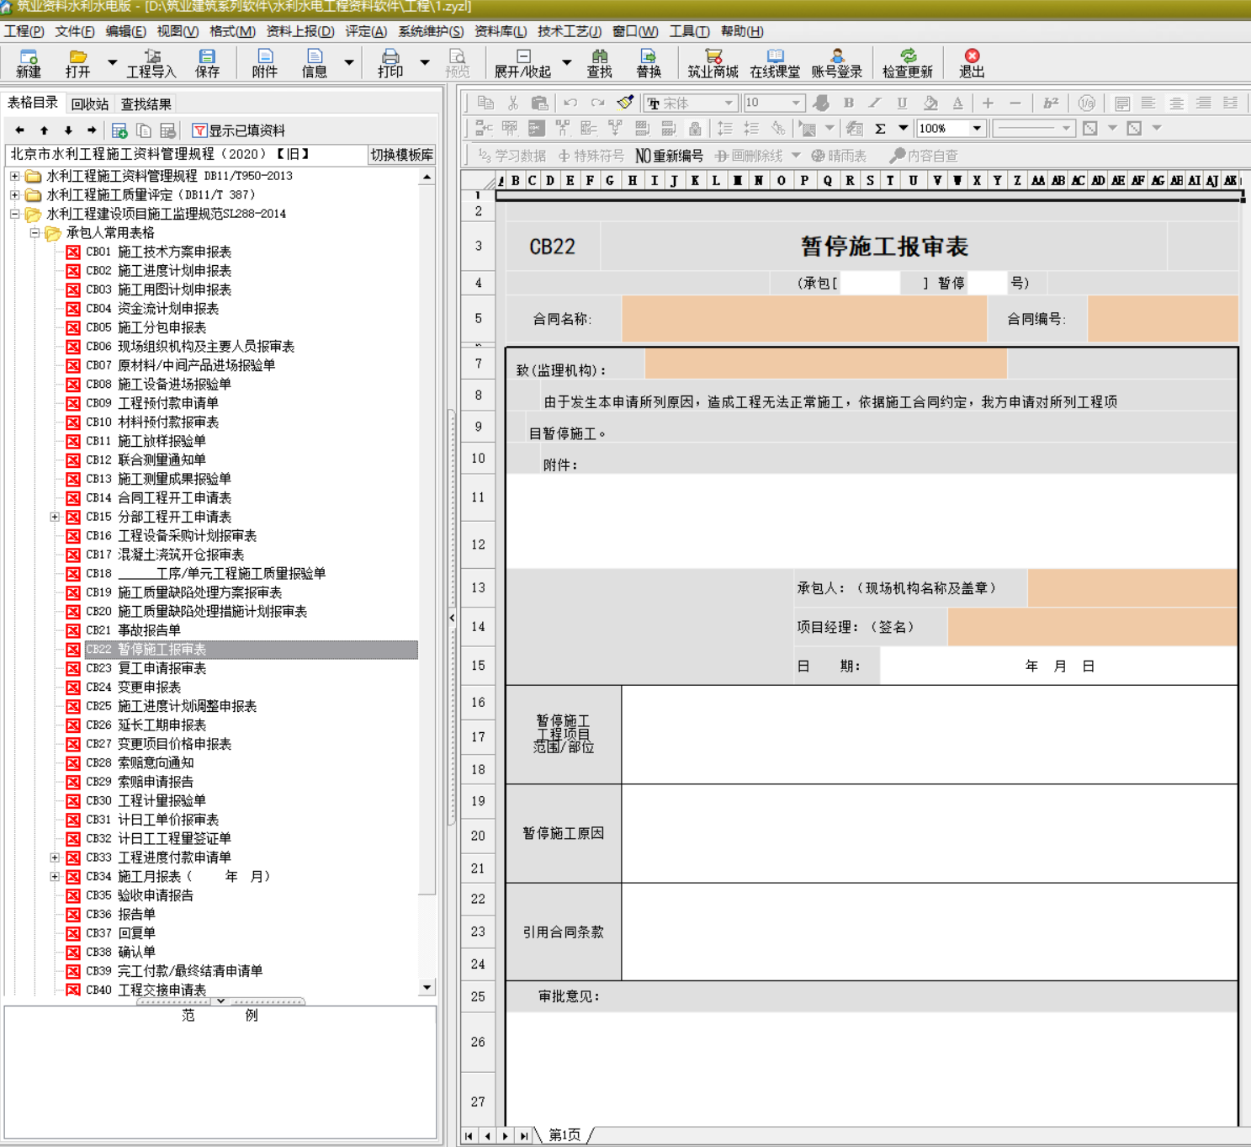Click the 合同名称 input field
Image resolution: width=1251 pixels, height=1147 pixels.
pyautogui.click(x=804, y=319)
